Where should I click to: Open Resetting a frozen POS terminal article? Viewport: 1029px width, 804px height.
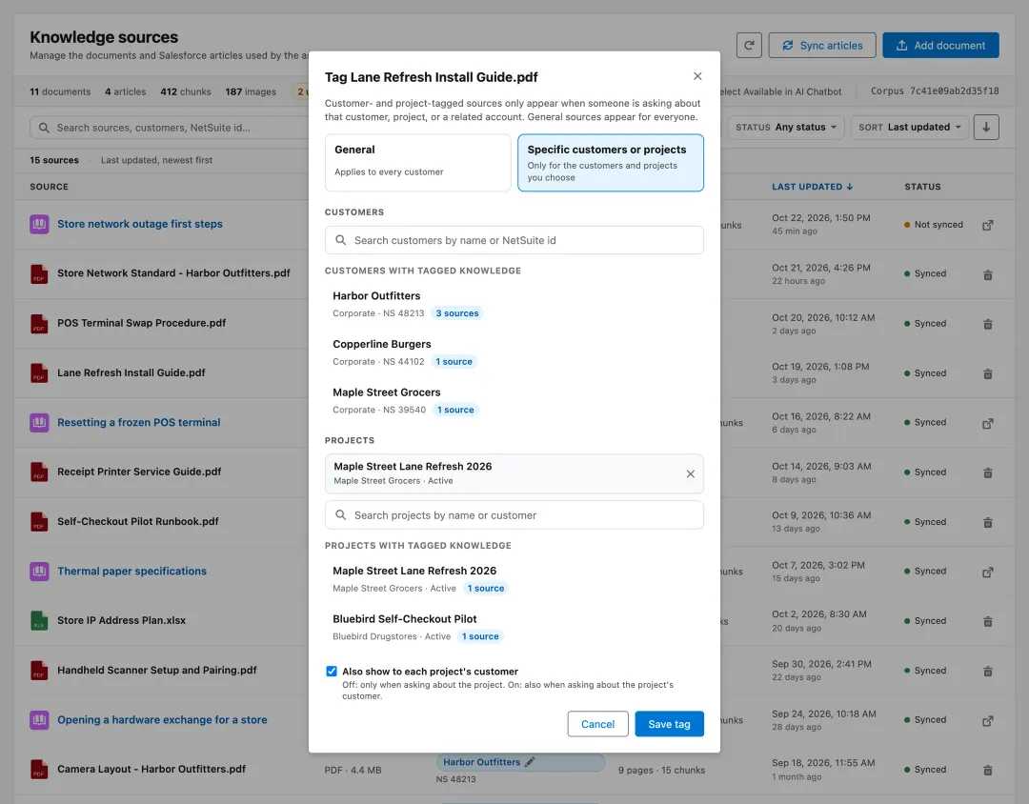[x=138, y=422]
